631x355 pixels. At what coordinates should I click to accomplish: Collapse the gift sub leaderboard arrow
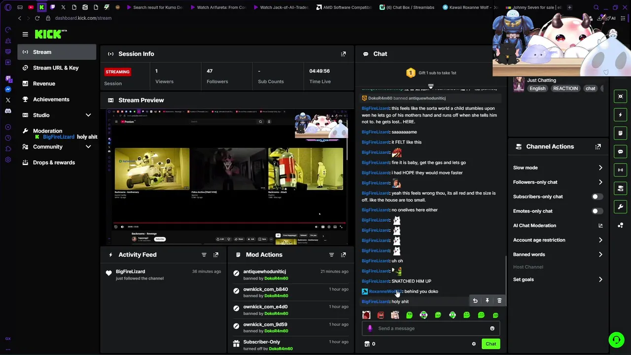(430, 86)
